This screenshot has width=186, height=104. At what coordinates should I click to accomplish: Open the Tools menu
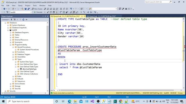[35, 5]
